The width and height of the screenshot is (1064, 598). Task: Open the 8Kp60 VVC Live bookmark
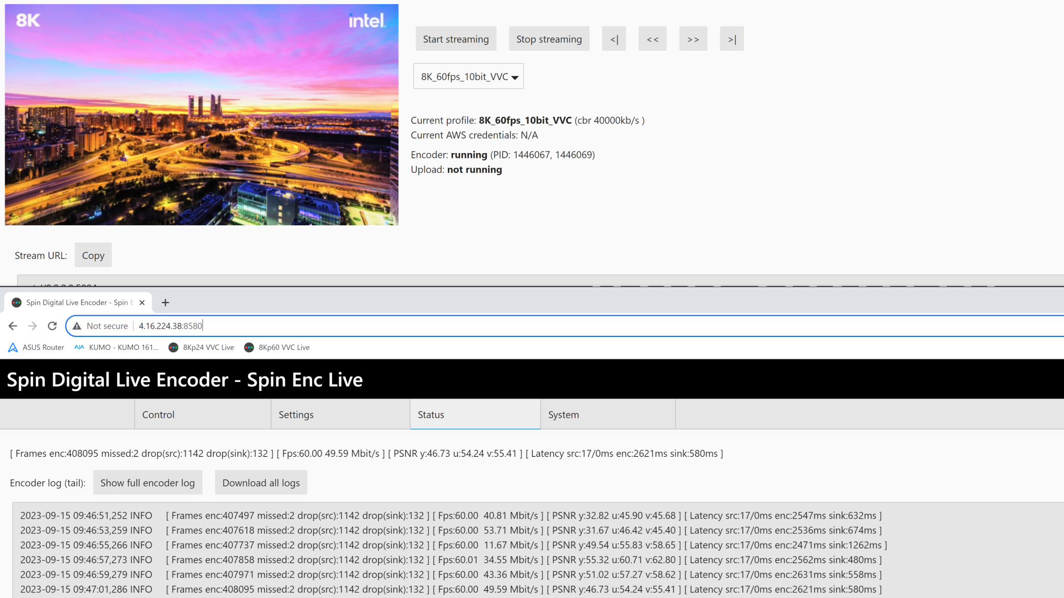click(276, 347)
